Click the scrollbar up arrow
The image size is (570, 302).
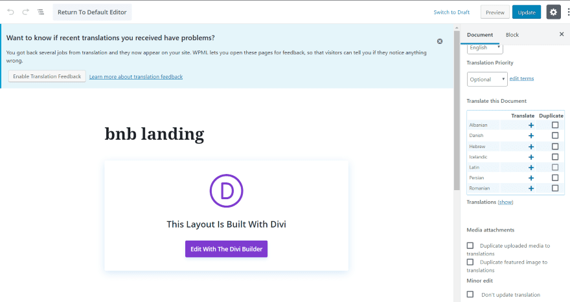pos(457,28)
